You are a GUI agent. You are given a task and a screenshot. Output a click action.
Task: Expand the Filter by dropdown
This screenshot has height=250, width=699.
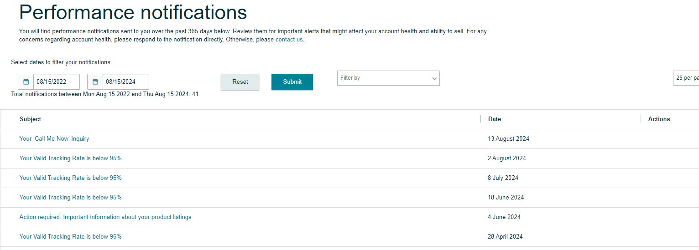coord(388,78)
